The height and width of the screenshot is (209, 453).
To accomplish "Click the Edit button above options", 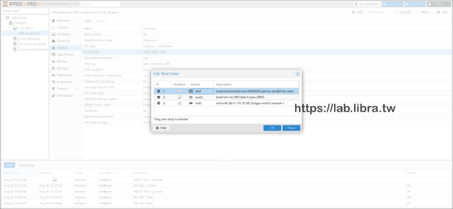I will pyautogui.click(x=88, y=21).
